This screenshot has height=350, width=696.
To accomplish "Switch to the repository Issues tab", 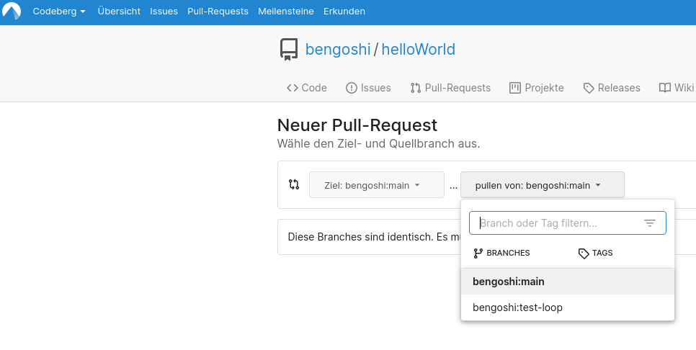I will 368,88.
